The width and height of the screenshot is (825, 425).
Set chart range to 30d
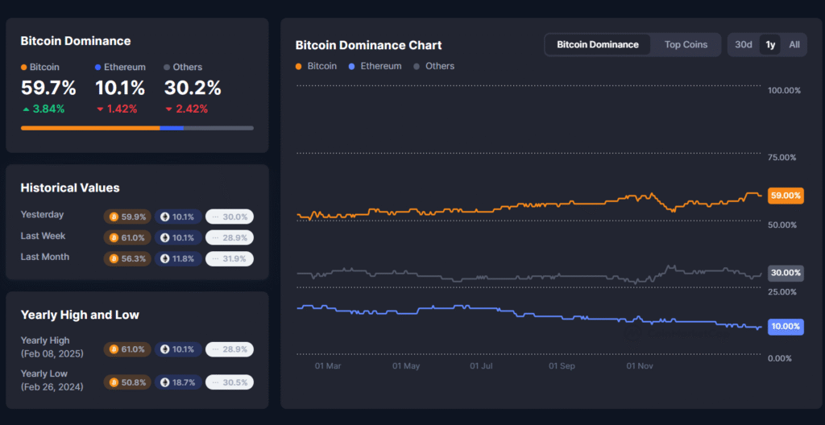(x=743, y=44)
